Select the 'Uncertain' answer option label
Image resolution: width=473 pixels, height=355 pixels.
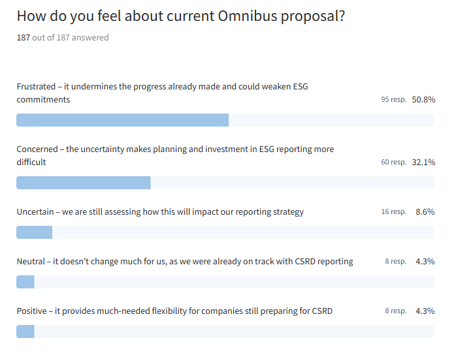(x=160, y=212)
